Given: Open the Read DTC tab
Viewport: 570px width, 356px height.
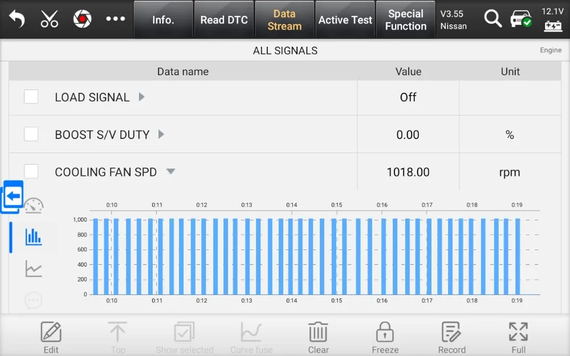Looking at the screenshot, I should click(x=224, y=19).
